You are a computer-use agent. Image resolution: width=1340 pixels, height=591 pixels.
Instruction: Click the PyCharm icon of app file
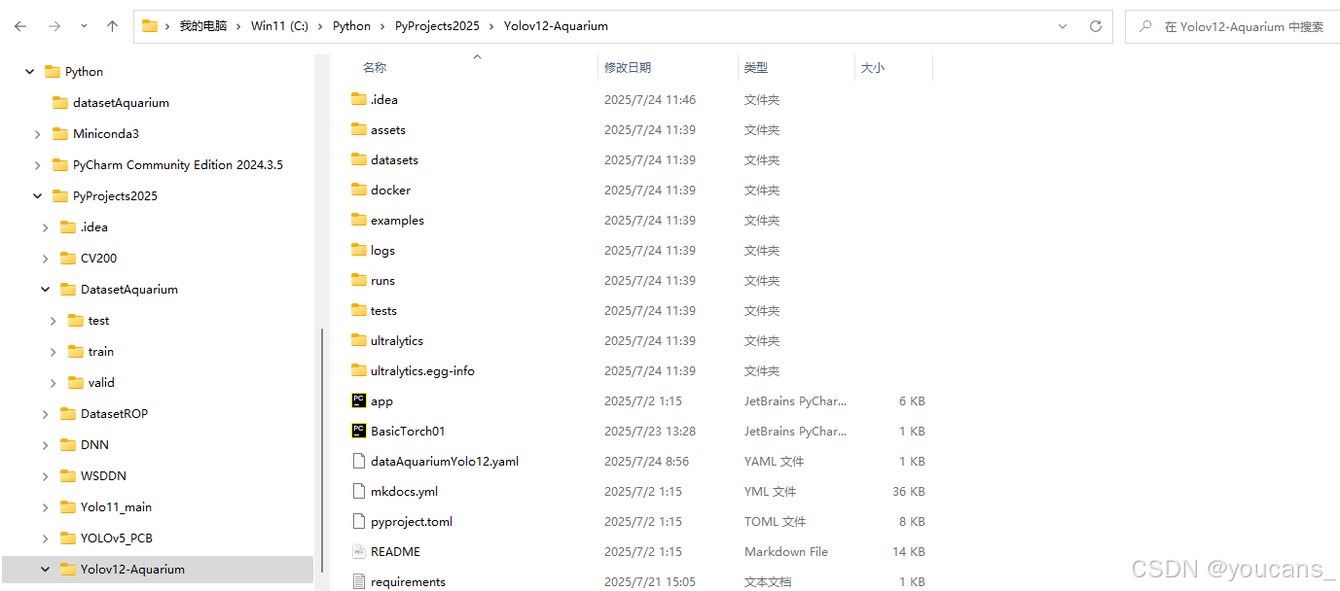[359, 400]
